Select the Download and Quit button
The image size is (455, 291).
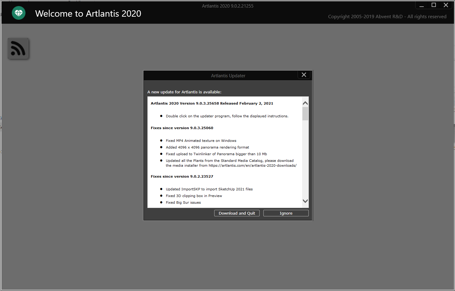pyautogui.click(x=237, y=213)
